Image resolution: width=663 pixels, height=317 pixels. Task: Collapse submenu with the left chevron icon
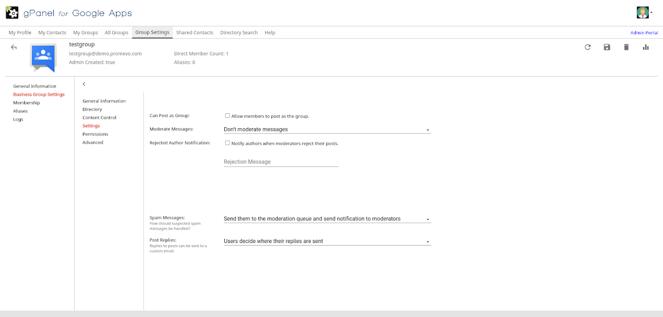[x=84, y=84]
